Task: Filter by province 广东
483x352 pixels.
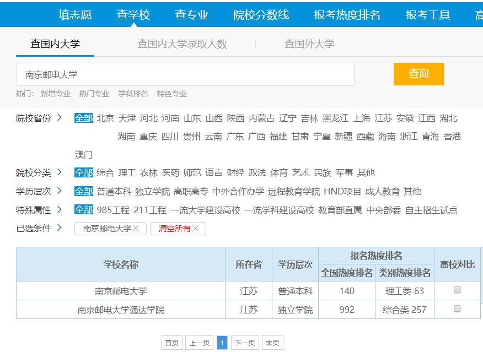Action: (x=235, y=136)
